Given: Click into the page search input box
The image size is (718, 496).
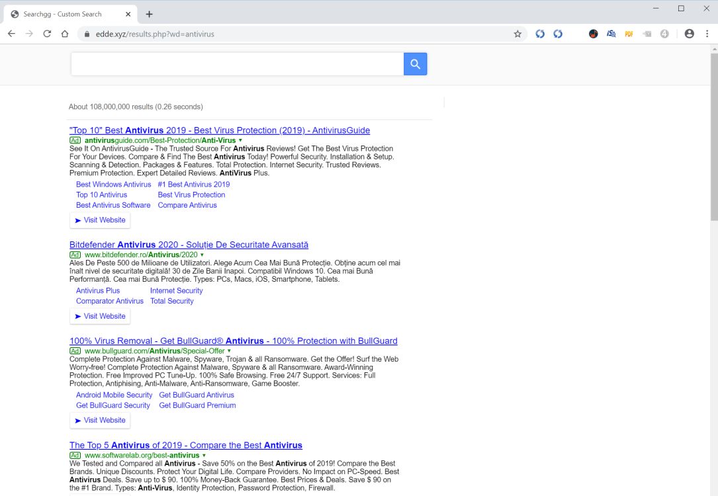Looking at the screenshot, I should click(237, 64).
